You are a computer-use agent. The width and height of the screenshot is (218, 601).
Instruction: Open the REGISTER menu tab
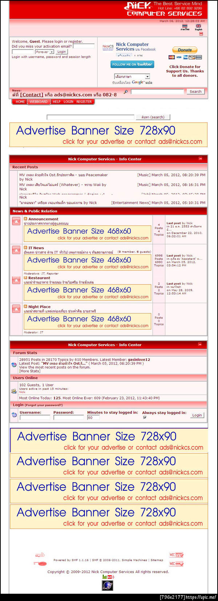84,102
